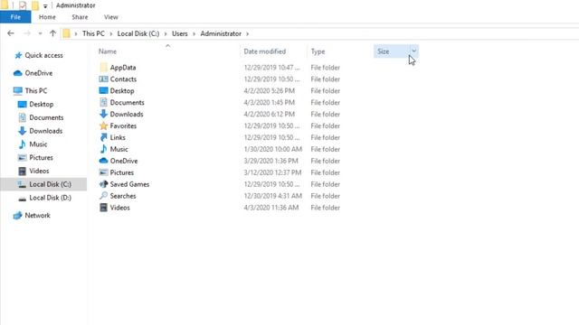The width and height of the screenshot is (579, 325).
Task: Open the AppData folder icon
Action: click(x=103, y=68)
